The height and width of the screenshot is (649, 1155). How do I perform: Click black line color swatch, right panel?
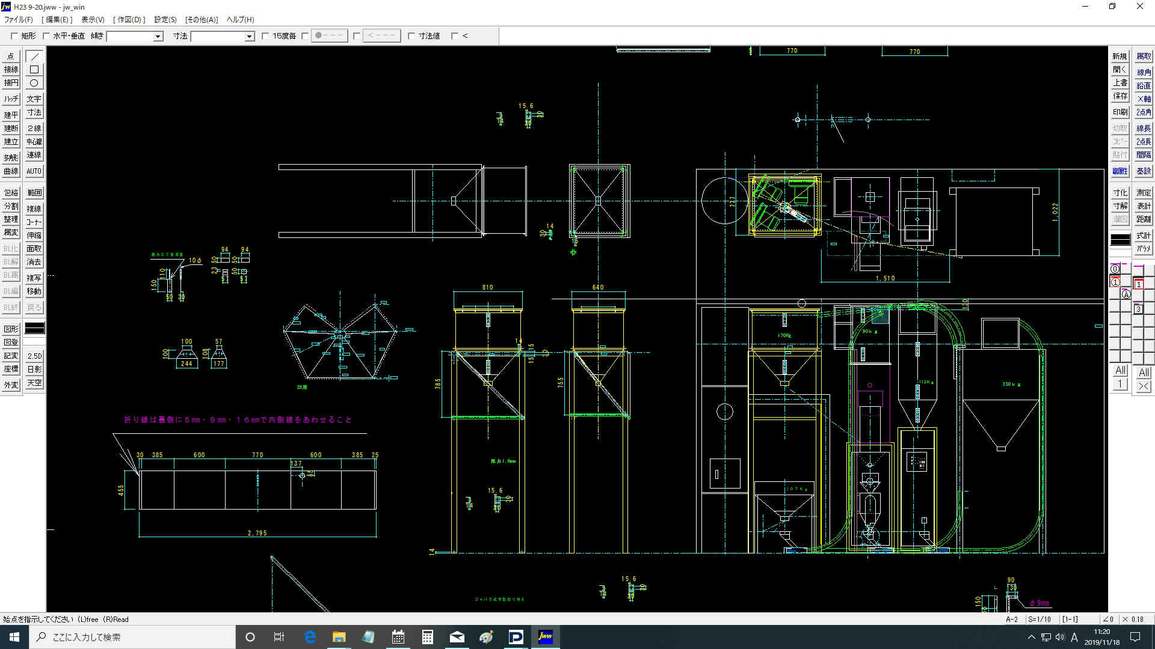click(1120, 239)
